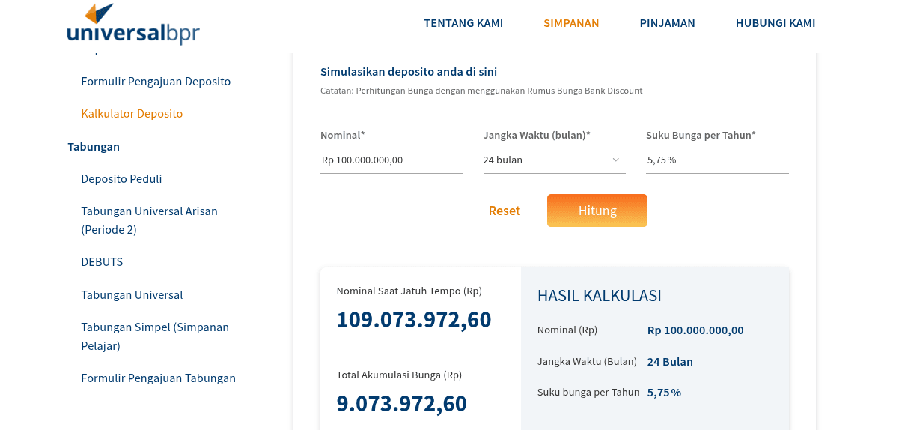Select Kalkulator Deposito in sidebar

pos(132,113)
